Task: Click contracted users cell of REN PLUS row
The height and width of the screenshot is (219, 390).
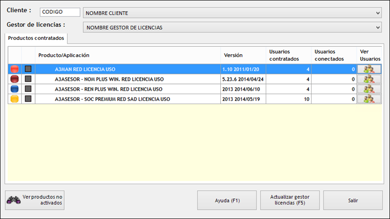Action: pyautogui.click(x=288, y=89)
